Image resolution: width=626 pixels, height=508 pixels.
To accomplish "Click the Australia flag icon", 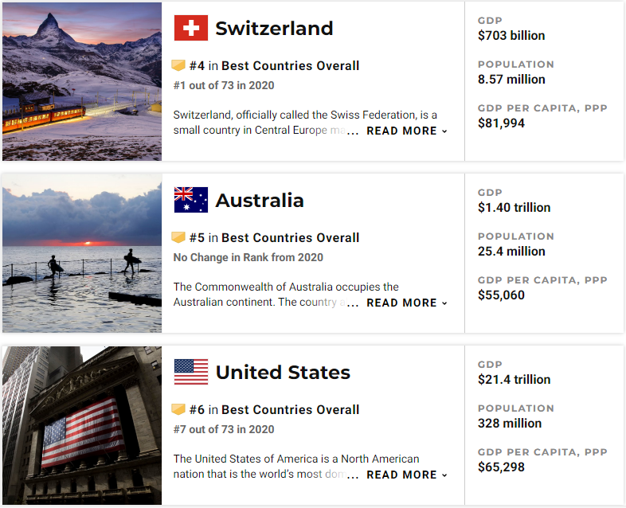I will click(x=190, y=200).
